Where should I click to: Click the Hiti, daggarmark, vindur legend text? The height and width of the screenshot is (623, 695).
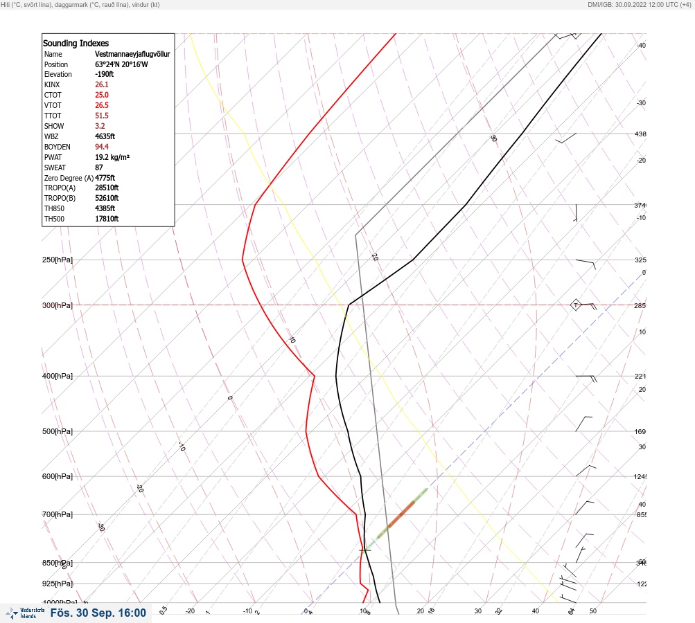80,4
